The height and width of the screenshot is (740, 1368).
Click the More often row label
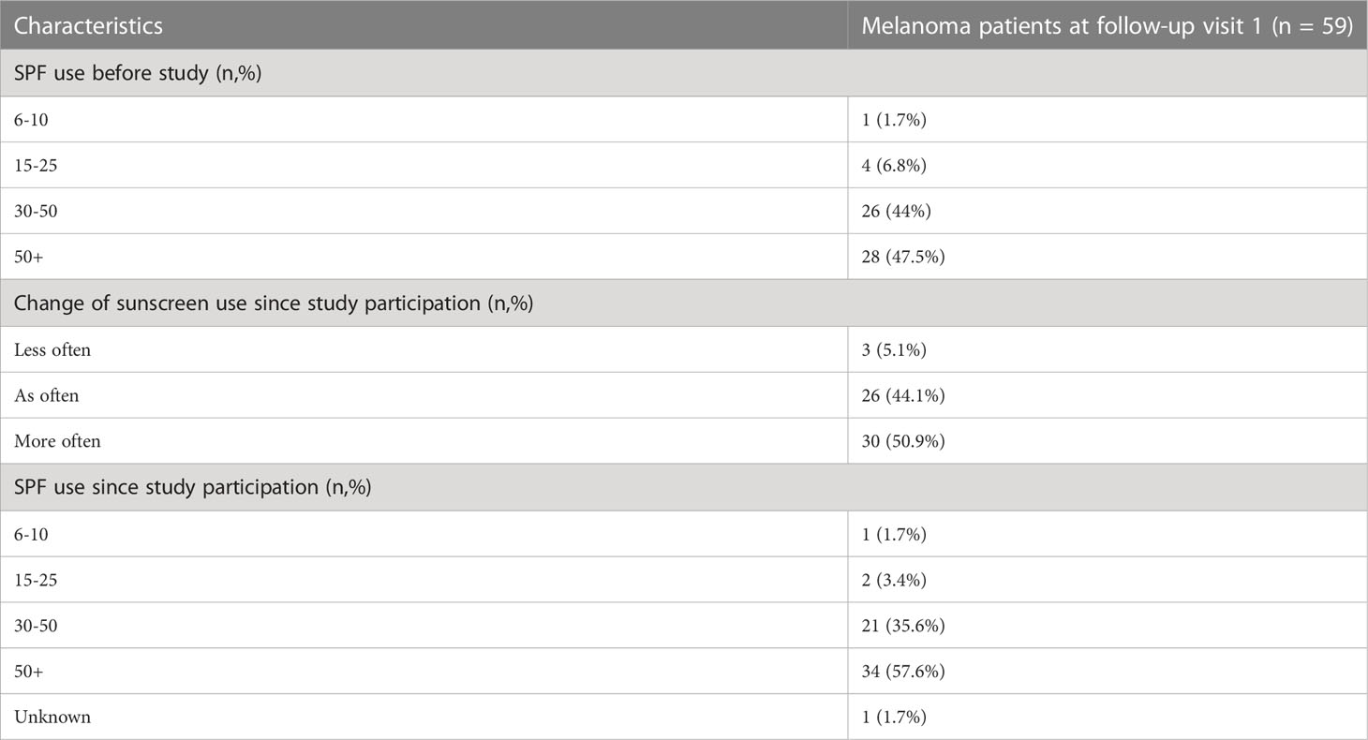pos(57,441)
